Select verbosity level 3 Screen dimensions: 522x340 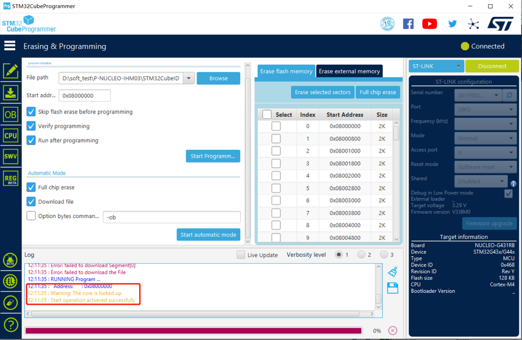(384, 255)
